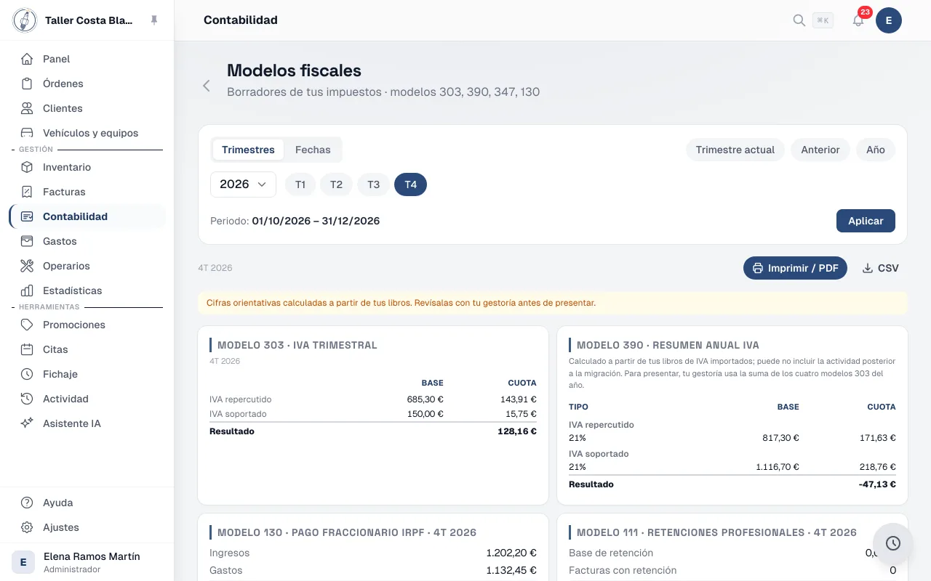Open the Fichaje clock icon
Viewport: 931px width, 581px height.
(x=27, y=374)
